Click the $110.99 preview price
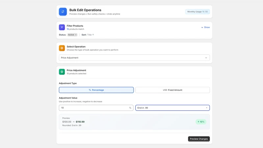The image size is (263, 148). (x=80, y=122)
